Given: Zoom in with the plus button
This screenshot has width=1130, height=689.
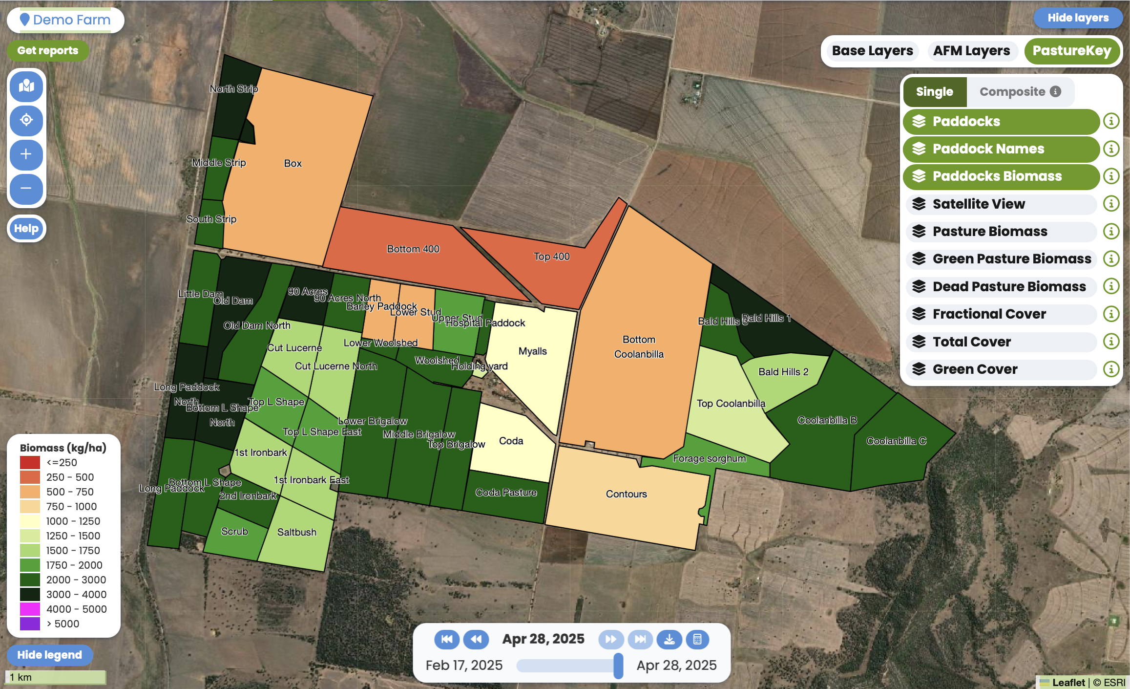Looking at the screenshot, I should point(26,154).
